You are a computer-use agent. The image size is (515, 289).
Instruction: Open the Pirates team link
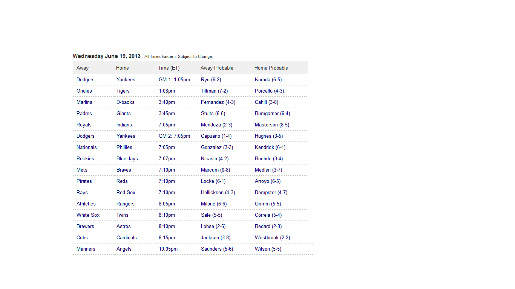pyautogui.click(x=84, y=181)
